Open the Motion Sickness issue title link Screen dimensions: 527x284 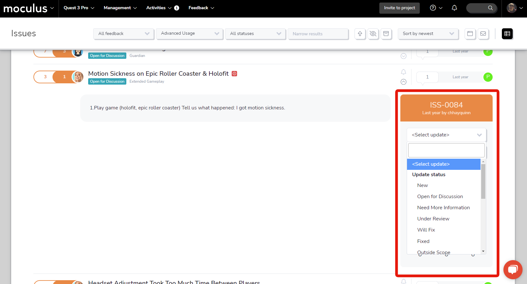pyautogui.click(x=158, y=74)
